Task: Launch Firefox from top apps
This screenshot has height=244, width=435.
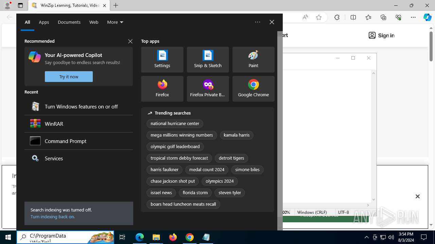Action: pyautogui.click(x=162, y=89)
